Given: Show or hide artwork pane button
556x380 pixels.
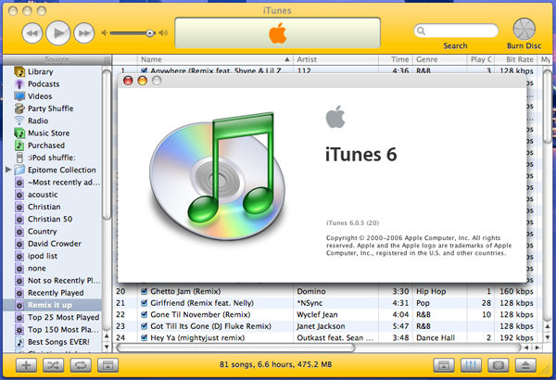Looking at the screenshot, I should point(107,365).
